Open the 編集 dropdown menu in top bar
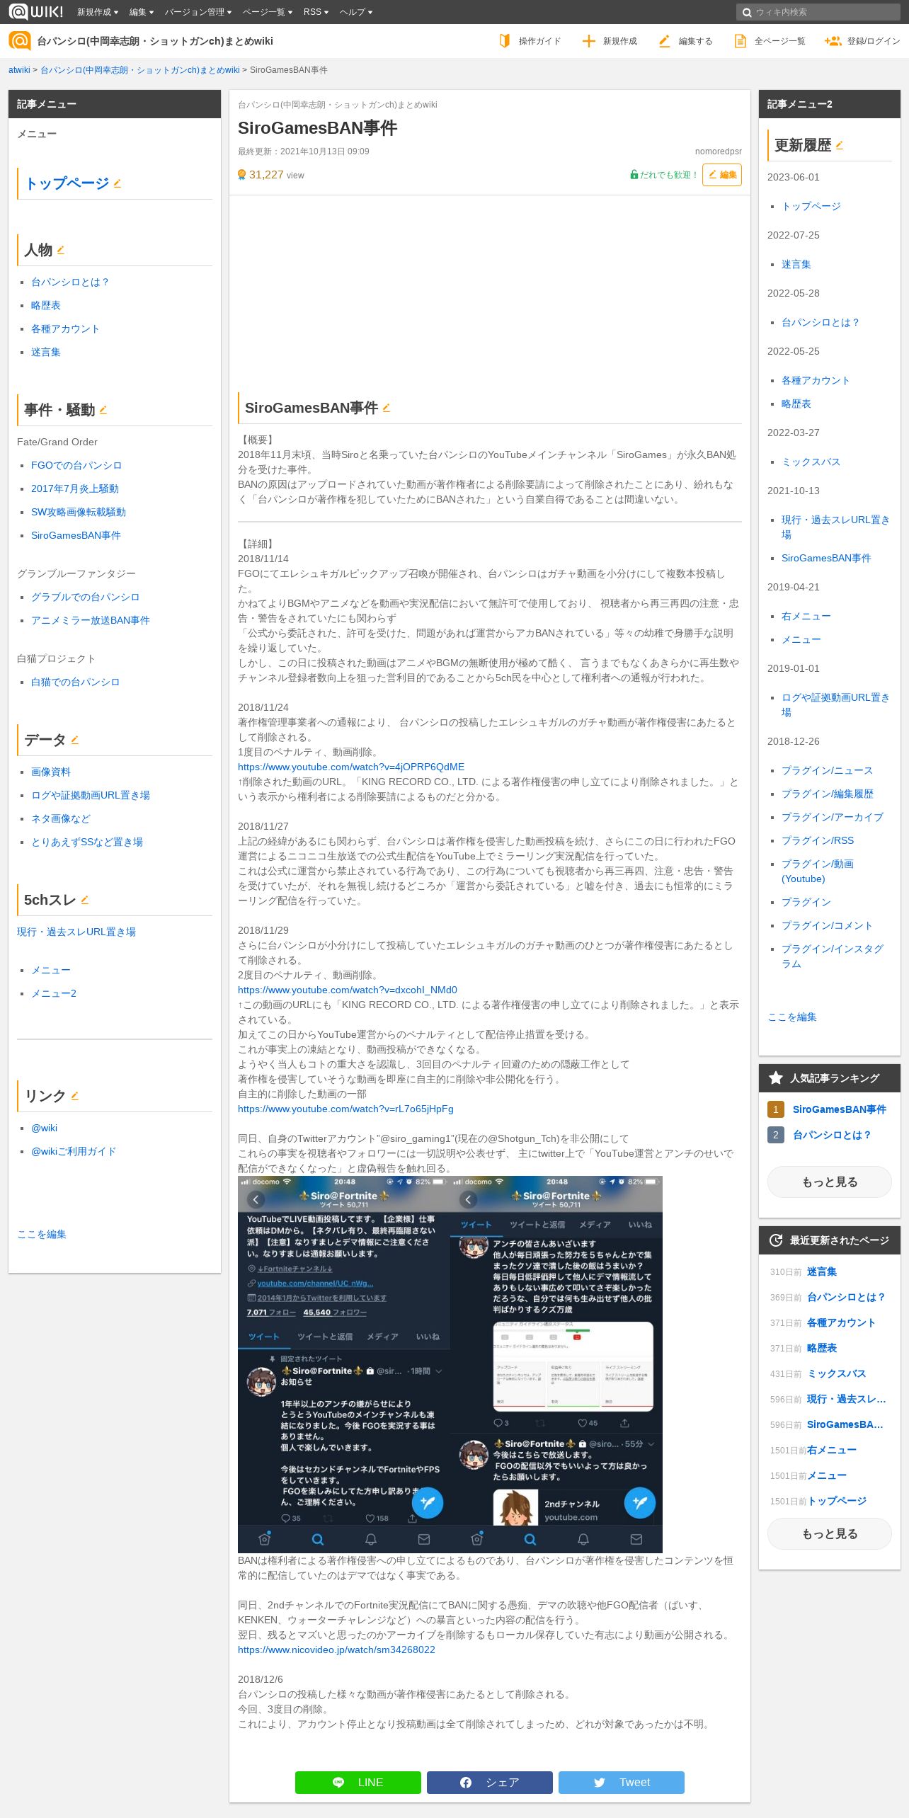Screen dimensions: 909x1818 142,12
